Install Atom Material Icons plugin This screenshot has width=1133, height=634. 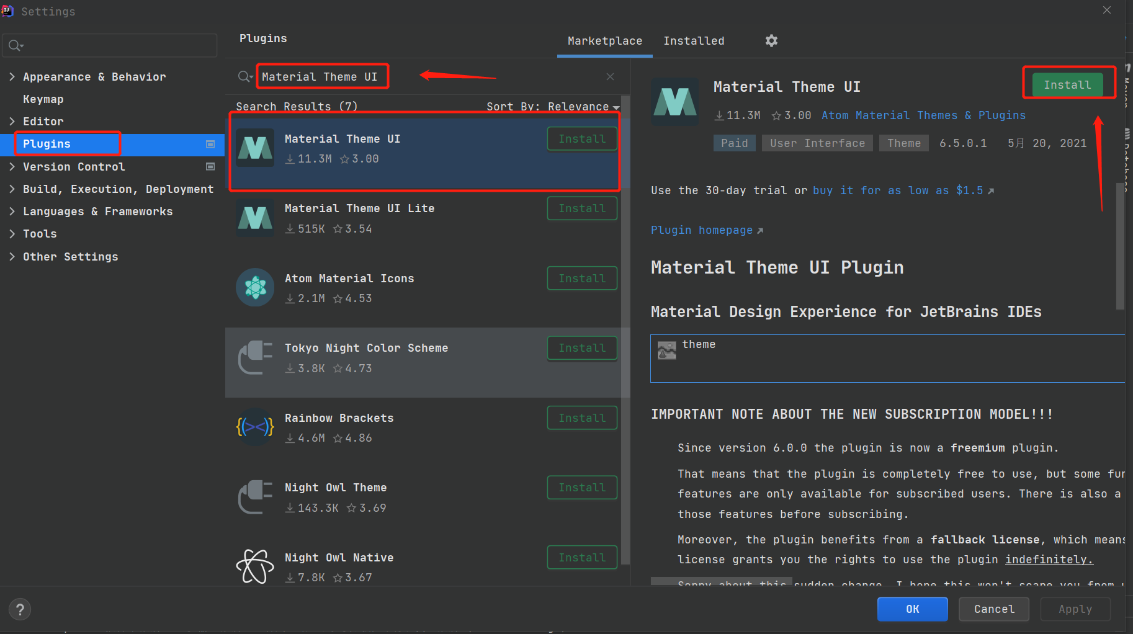[582, 279]
